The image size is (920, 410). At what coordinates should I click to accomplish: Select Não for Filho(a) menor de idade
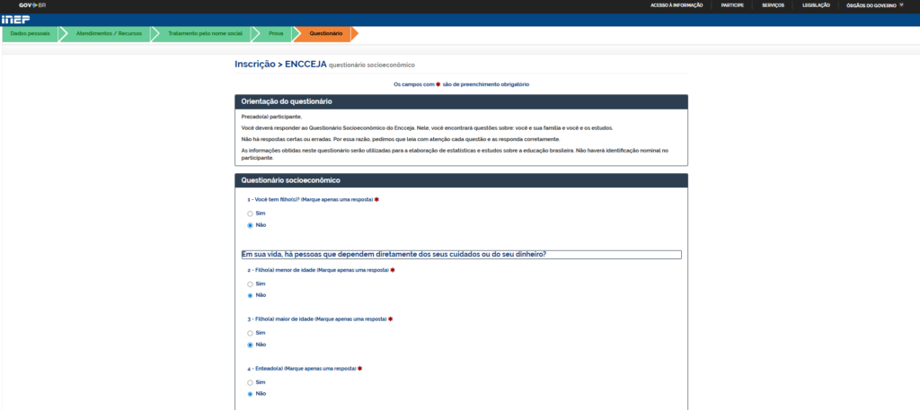(250, 296)
